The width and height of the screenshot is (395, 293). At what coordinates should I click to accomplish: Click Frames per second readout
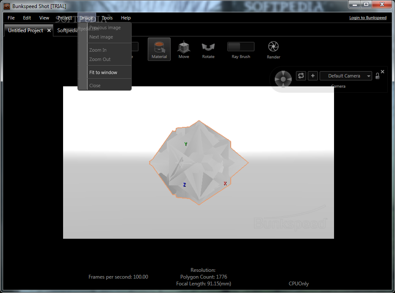tap(118, 277)
